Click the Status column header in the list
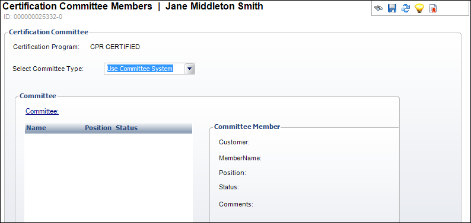This screenshot has height=223, width=471. coord(127,128)
